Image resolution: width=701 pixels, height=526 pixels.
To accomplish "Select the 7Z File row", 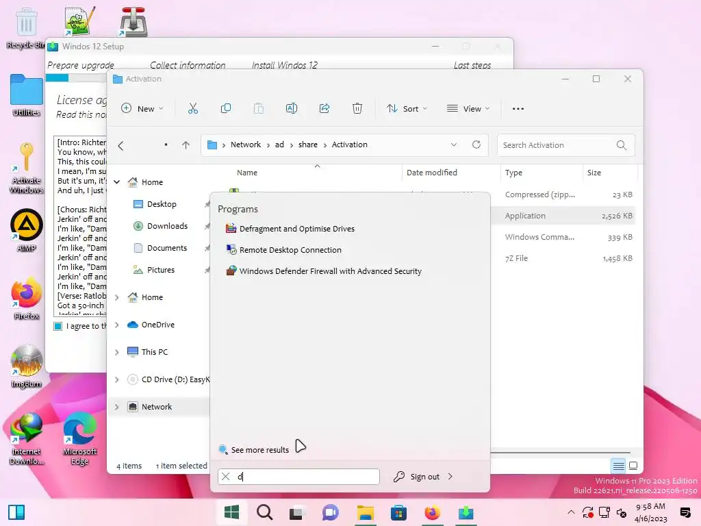I will click(x=563, y=258).
